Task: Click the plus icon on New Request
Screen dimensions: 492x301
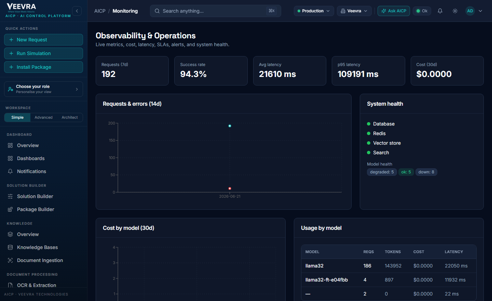Action: (x=11, y=40)
